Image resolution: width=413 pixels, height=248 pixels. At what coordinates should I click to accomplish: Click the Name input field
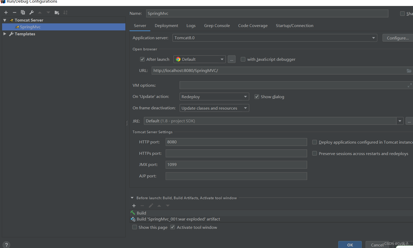coord(267,14)
